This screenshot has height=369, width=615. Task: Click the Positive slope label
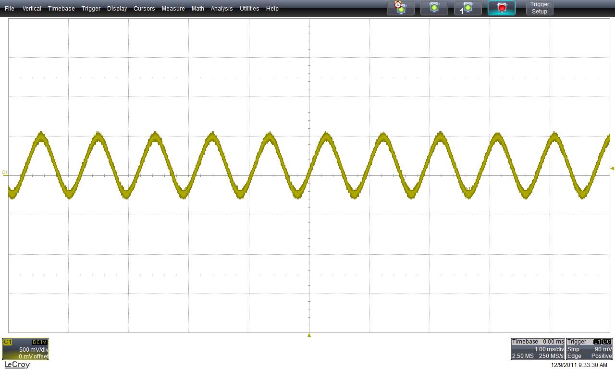click(602, 356)
